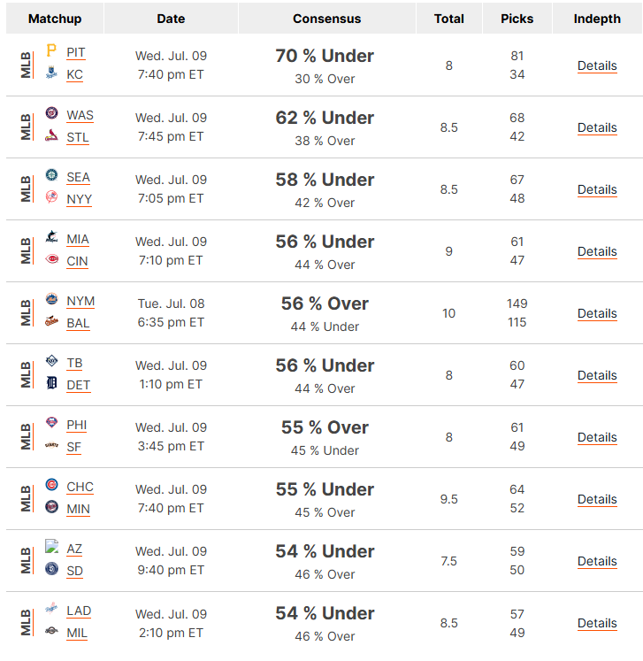Open Details for LAD vs MIL game
The height and width of the screenshot is (661, 643).
pos(597,624)
